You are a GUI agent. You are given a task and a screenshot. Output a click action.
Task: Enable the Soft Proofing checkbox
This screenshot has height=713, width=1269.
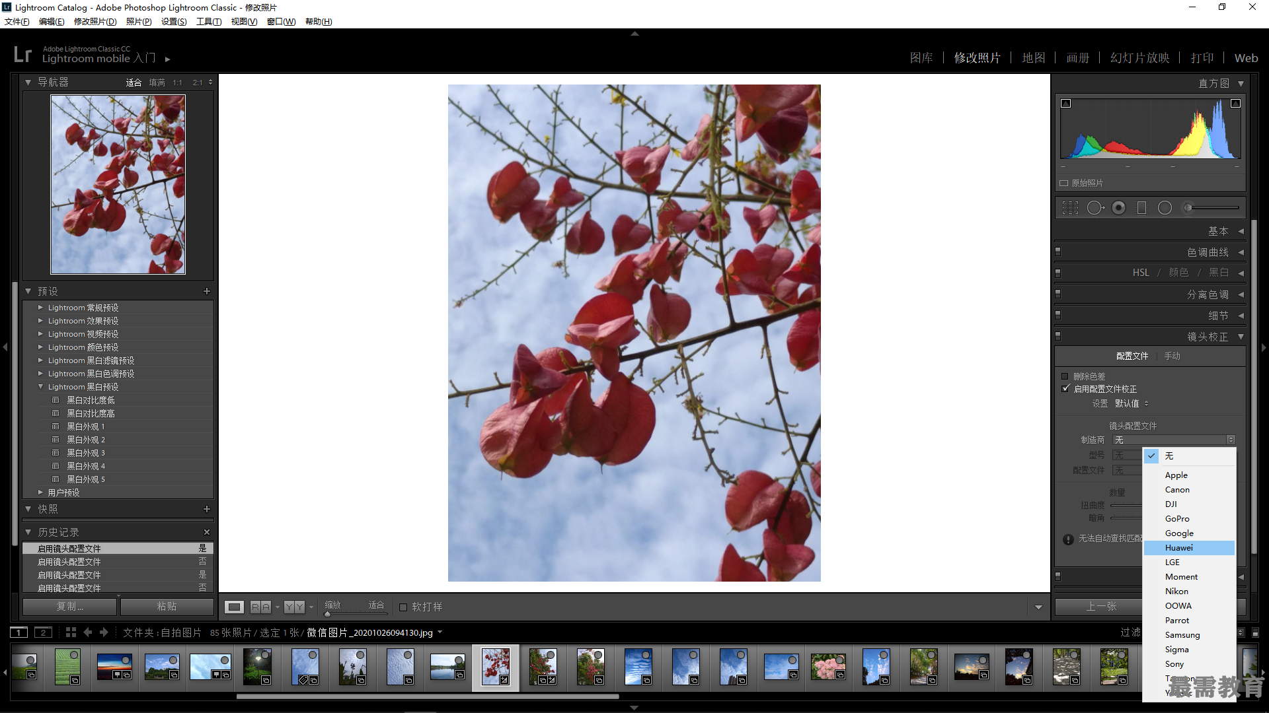pos(403,607)
